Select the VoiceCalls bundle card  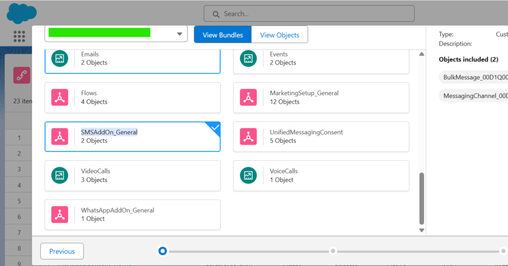(321, 176)
